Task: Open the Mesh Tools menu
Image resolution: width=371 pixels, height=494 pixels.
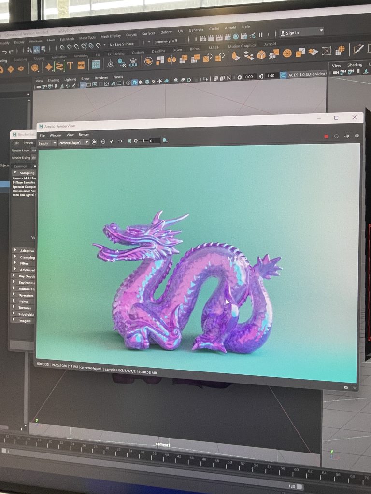Action: pos(87,38)
